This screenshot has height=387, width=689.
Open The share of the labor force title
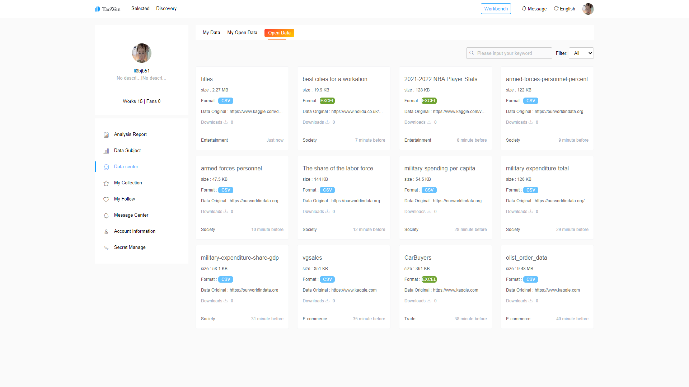(x=338, y=169)
